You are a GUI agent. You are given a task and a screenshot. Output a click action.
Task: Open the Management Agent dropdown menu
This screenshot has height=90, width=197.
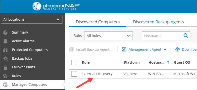[144, 49]
